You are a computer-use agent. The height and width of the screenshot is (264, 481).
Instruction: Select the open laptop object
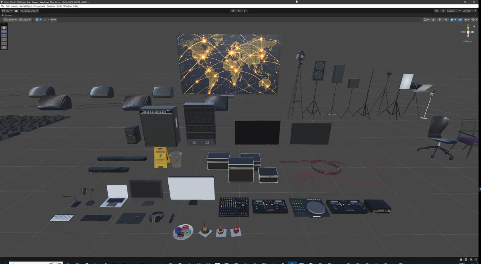pos(115,196)
